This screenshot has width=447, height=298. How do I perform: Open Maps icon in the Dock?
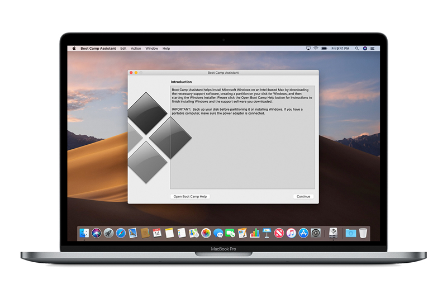(x=194, y=233)
